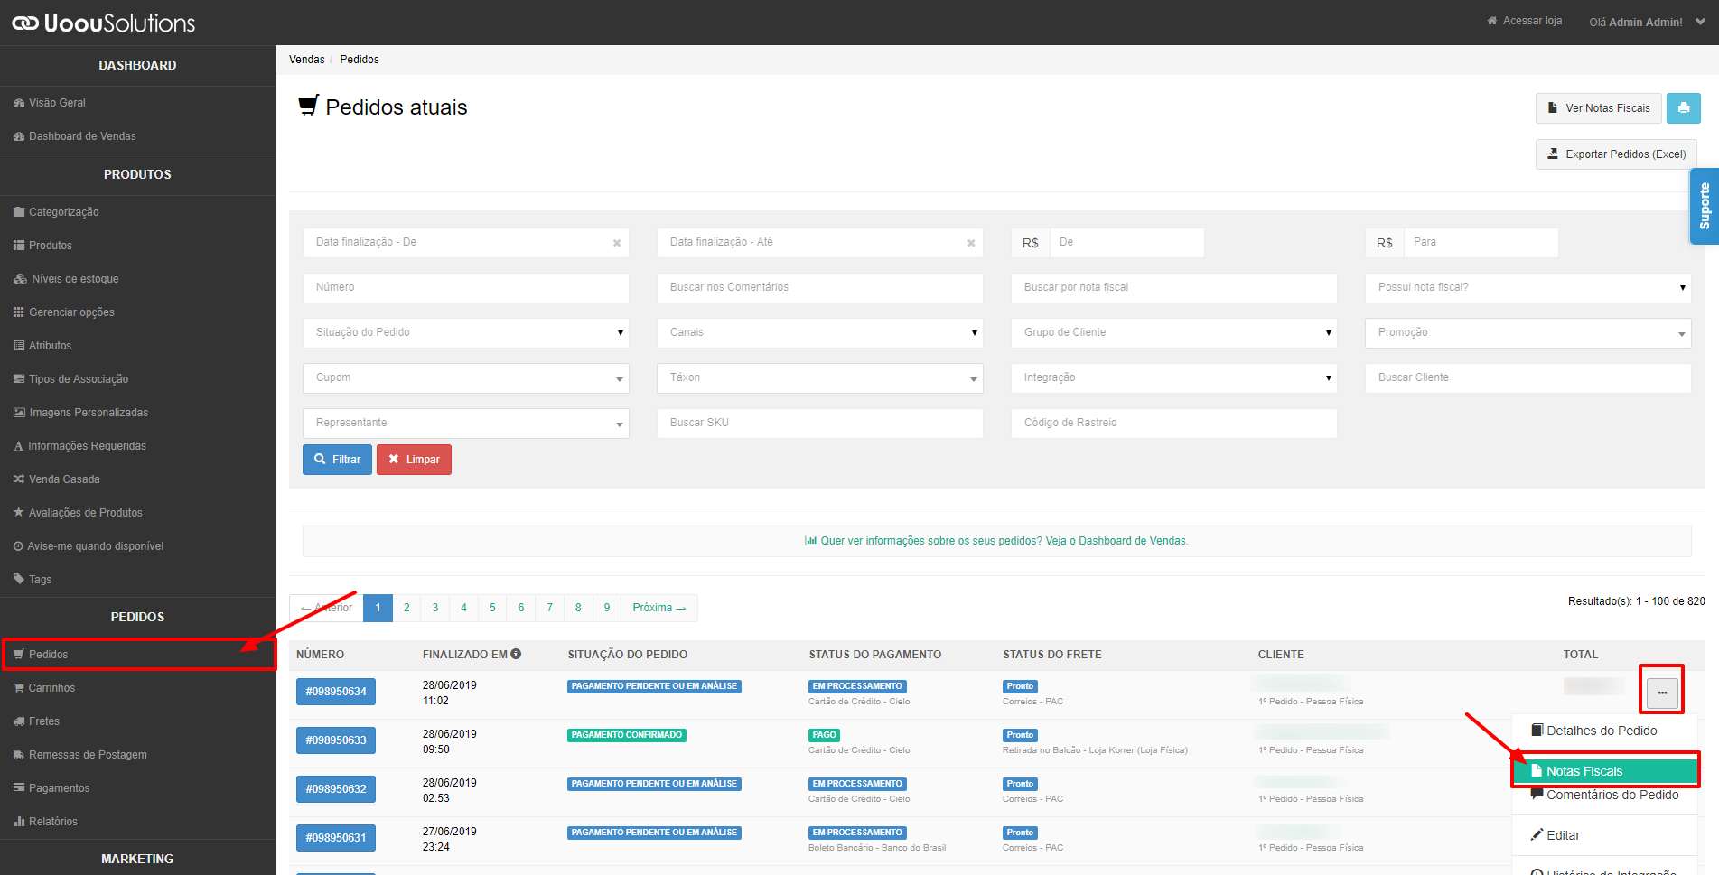Click the Dashboard de Vendas info link
This screenshot has width=1719, height=875.
[996, 541]
